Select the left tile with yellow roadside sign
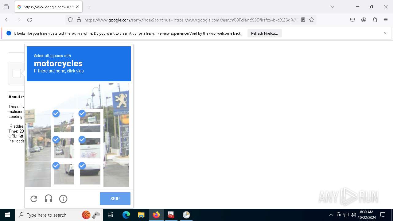This screenshot has width=393, height=221. pyautogui.click(x=38, y=122)
